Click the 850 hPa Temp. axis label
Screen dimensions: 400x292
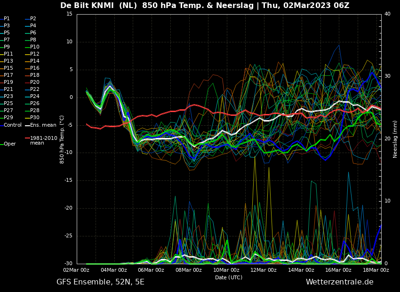pos(62,139)
